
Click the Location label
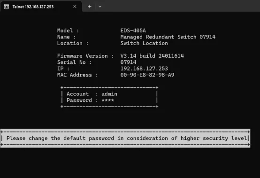(73, 43)
